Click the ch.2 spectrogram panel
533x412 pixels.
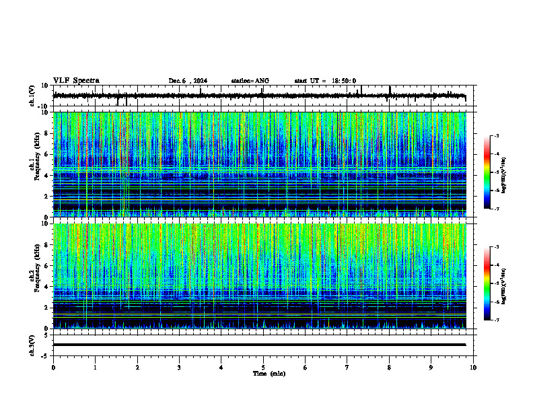(260, 276)
